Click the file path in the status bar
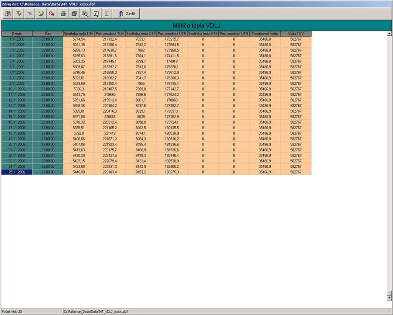 pyautogui.click(x=96, y=312)
